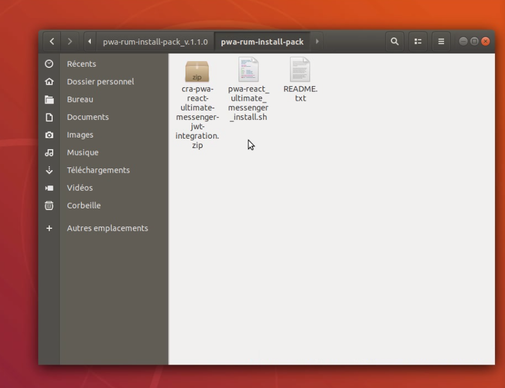
Task: Open Récents in the sidebar
Action: 81,64
